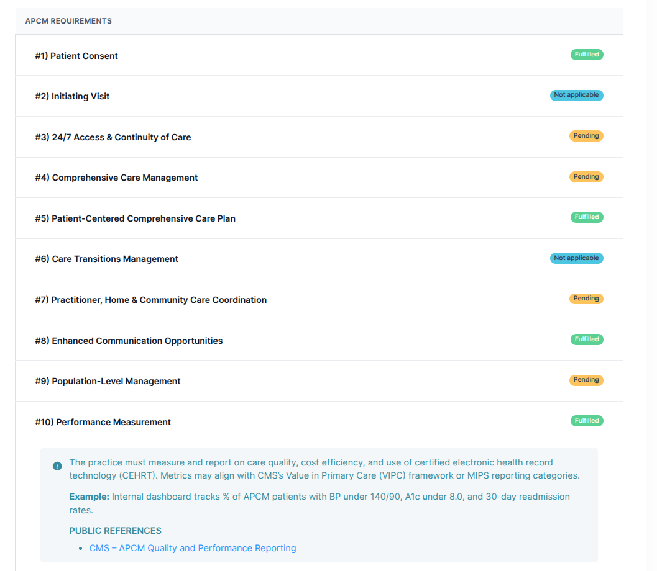
Task: Click the Pending badge on Population-Level Management
Action: [586, 379]
